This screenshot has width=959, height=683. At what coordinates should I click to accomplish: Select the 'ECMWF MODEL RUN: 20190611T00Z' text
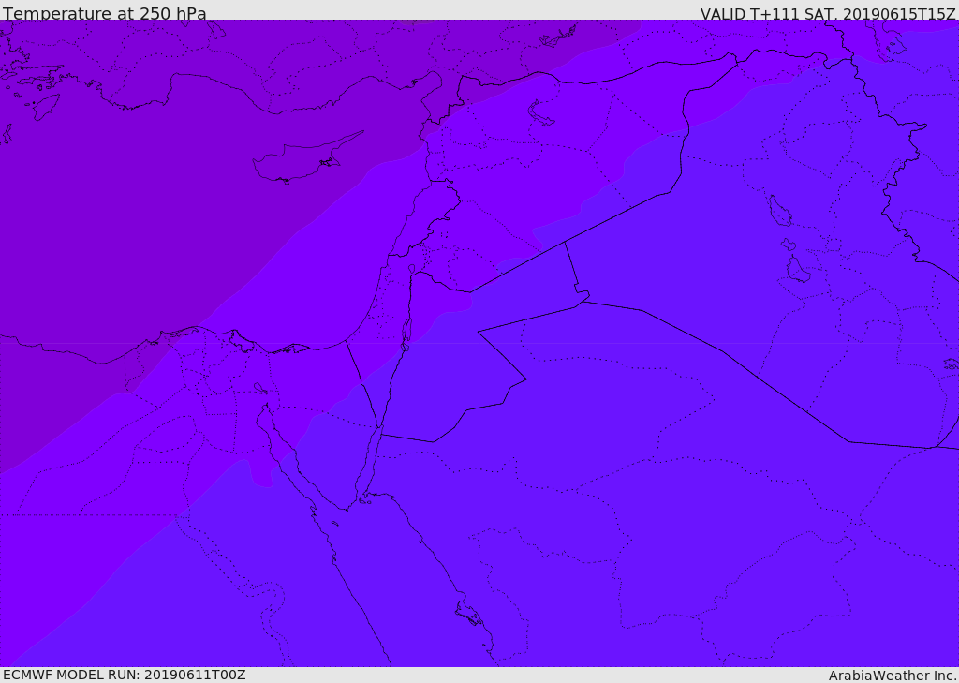[x=125, y=675]
